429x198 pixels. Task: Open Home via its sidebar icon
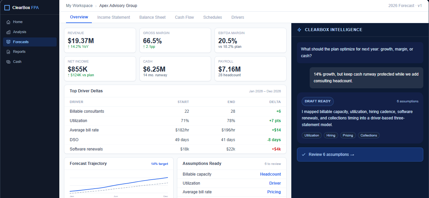coord(8,22)
